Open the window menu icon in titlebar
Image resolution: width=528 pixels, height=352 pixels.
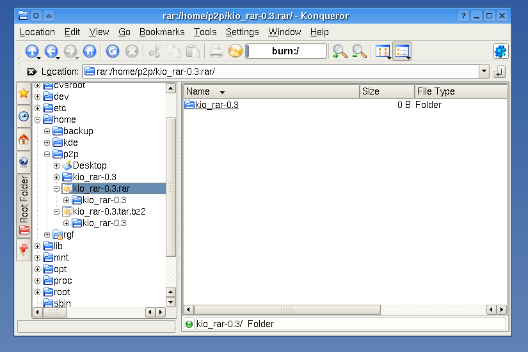[23, 15]
